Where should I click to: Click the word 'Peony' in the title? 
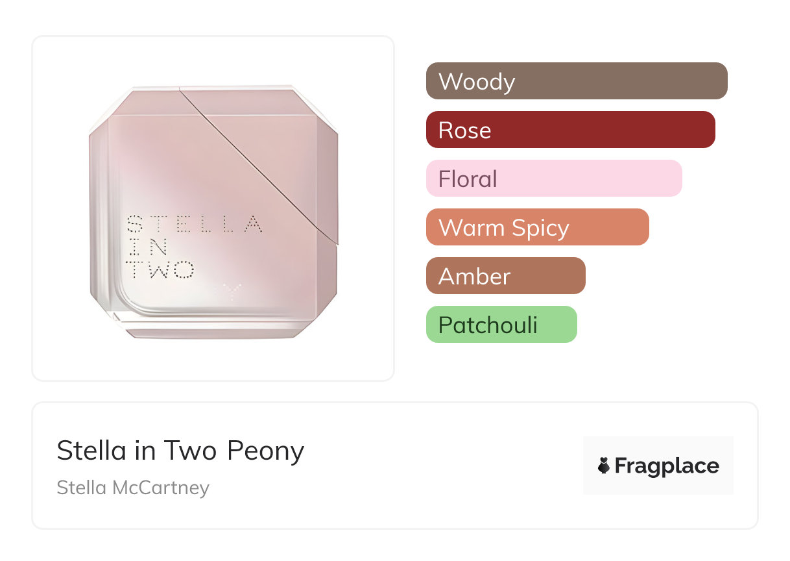coord(265,451)
